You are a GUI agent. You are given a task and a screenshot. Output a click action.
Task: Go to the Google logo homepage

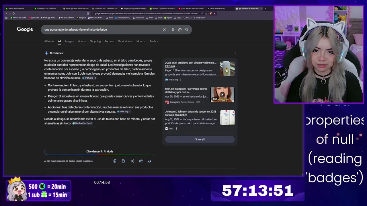[x=25, y=29]
